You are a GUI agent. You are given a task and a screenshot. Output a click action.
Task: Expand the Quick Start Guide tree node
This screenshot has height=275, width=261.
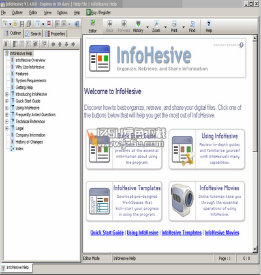[x=7, y=101]
